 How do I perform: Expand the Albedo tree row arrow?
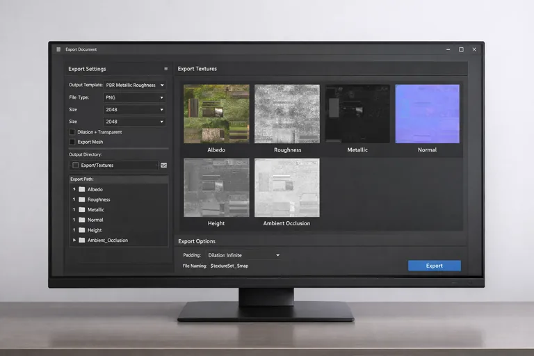[x=74, y=189]
